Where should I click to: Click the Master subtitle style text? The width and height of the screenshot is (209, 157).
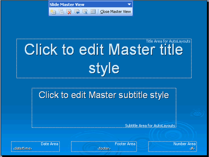tap(104, 95)
